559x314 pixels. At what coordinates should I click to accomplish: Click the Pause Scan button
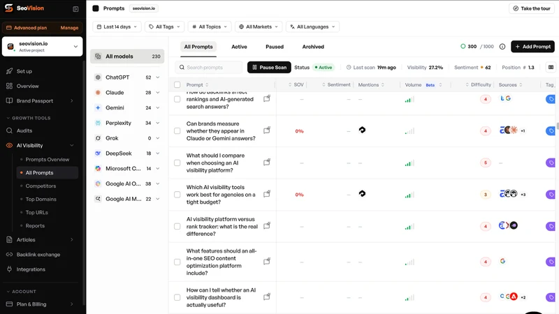269,67
